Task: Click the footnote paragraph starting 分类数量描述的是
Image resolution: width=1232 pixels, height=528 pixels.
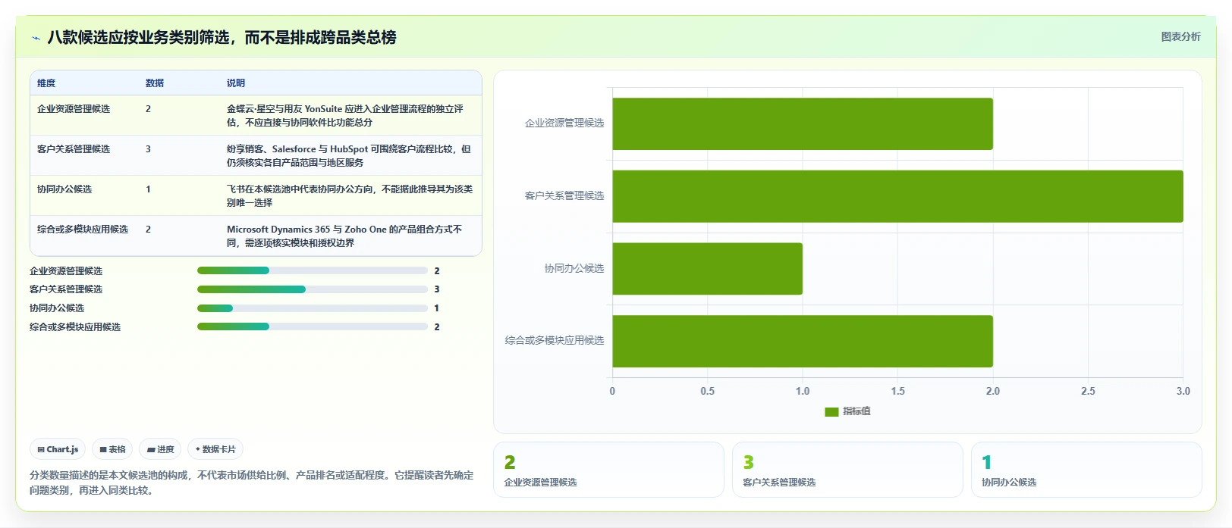Action: 251,483
